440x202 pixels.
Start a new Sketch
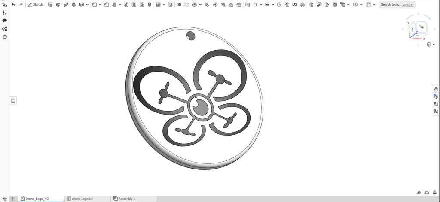35,4
